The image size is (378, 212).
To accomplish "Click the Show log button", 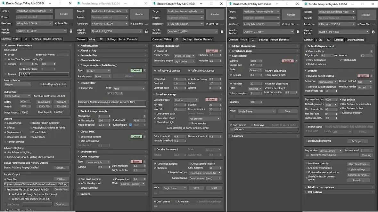I will pyautogui.click(x=366, y=155).
